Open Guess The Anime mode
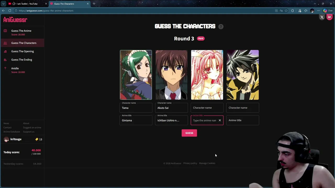The width and height of the screenshot is (335, 188). click(22, 32)
